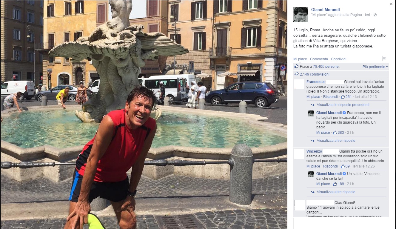Click the Commenta link under the post

coord(319,59)
